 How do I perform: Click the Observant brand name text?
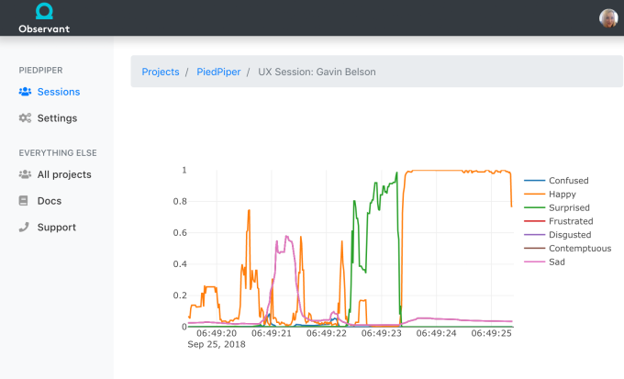coord(44,28)
